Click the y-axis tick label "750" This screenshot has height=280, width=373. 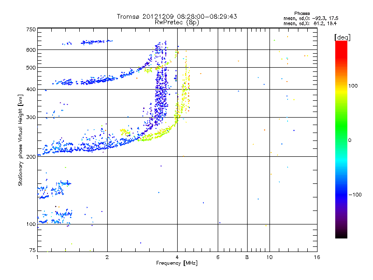coord(31,29)
